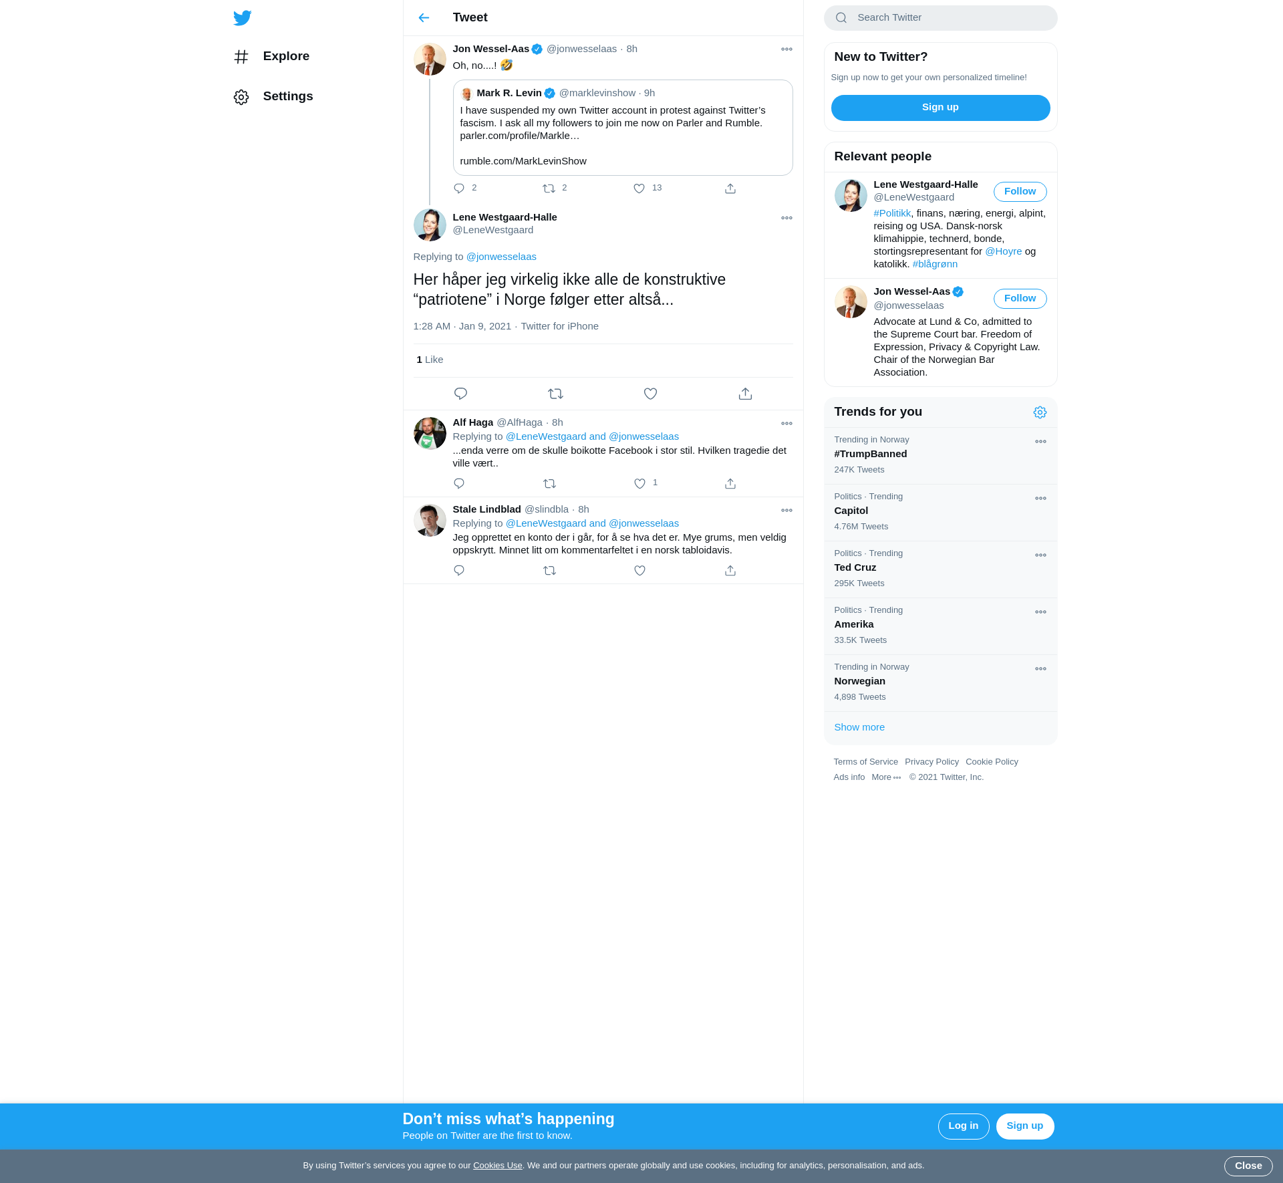Open Privacy Policy link
Image resolution: width=1283 pixels, height=1183 pixels.
[x=932, y=762]
